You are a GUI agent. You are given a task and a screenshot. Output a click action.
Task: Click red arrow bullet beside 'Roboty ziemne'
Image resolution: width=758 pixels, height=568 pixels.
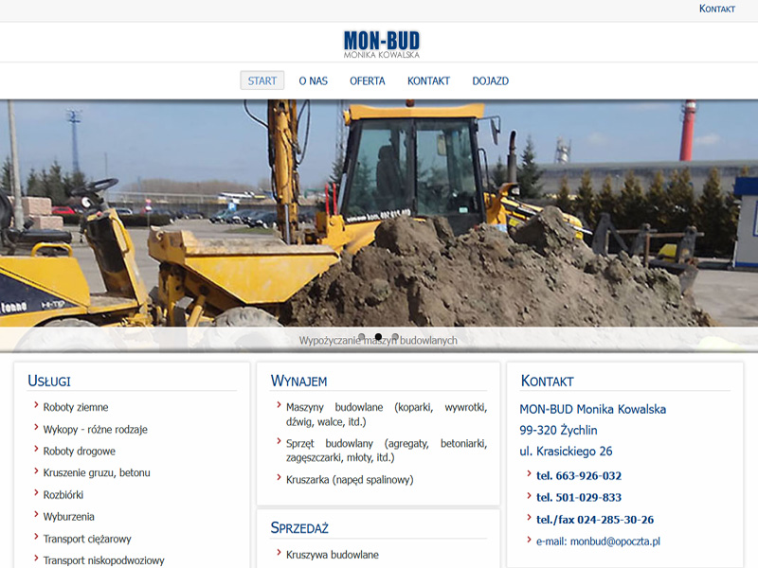(x=36, y=405)
